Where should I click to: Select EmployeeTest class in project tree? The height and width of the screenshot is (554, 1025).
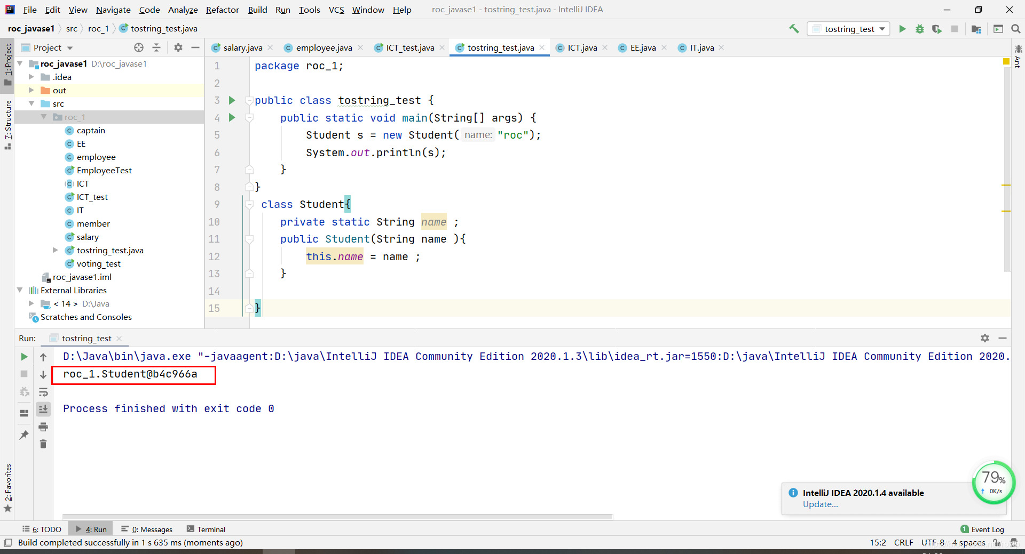[x=104, y=170]
